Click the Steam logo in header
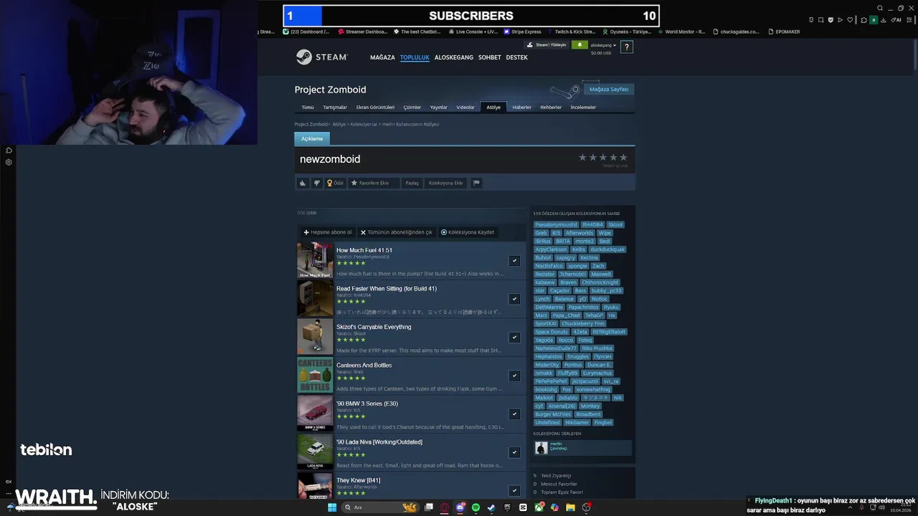 pos(321,57)
